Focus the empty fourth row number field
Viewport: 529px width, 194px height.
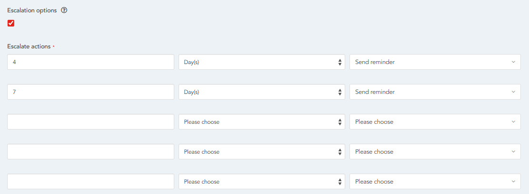(x=90, y=152)
